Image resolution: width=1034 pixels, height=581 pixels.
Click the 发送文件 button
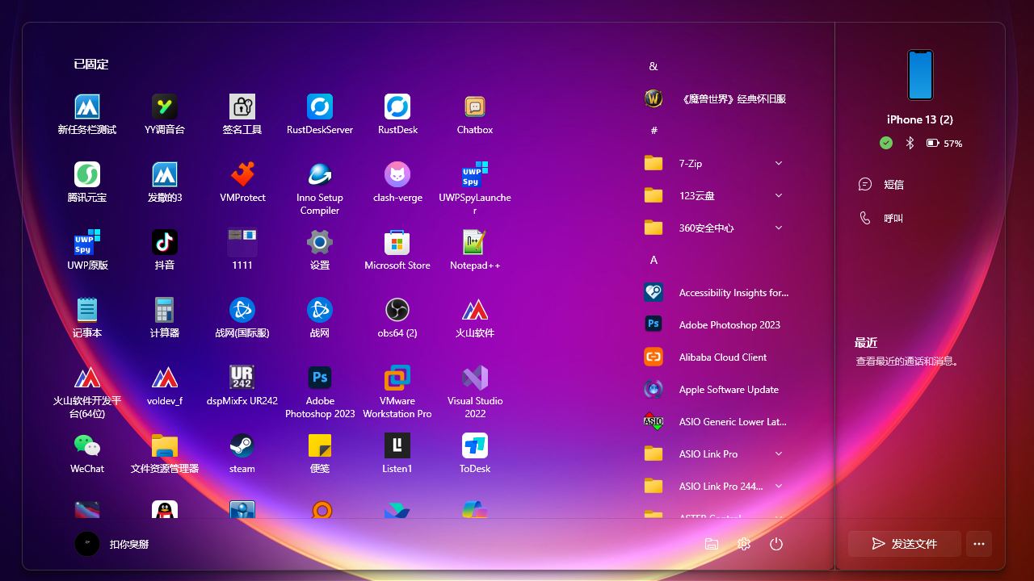point(904,544)
